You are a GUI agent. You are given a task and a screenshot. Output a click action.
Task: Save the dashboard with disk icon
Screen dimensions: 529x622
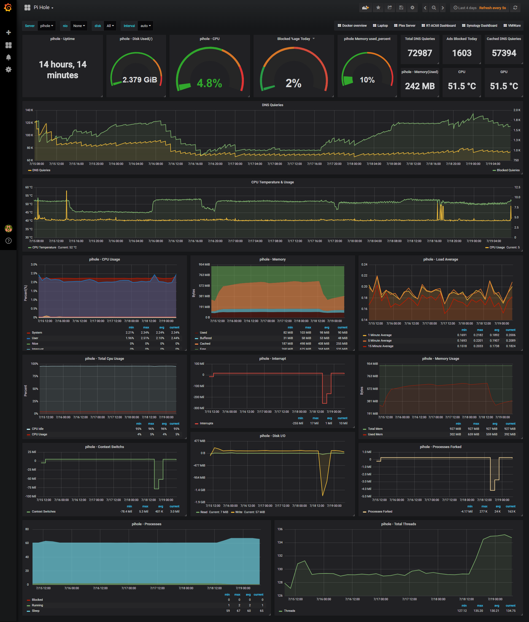tap(401, 8)
